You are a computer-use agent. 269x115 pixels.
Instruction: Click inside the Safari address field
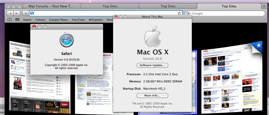point(105,13)
